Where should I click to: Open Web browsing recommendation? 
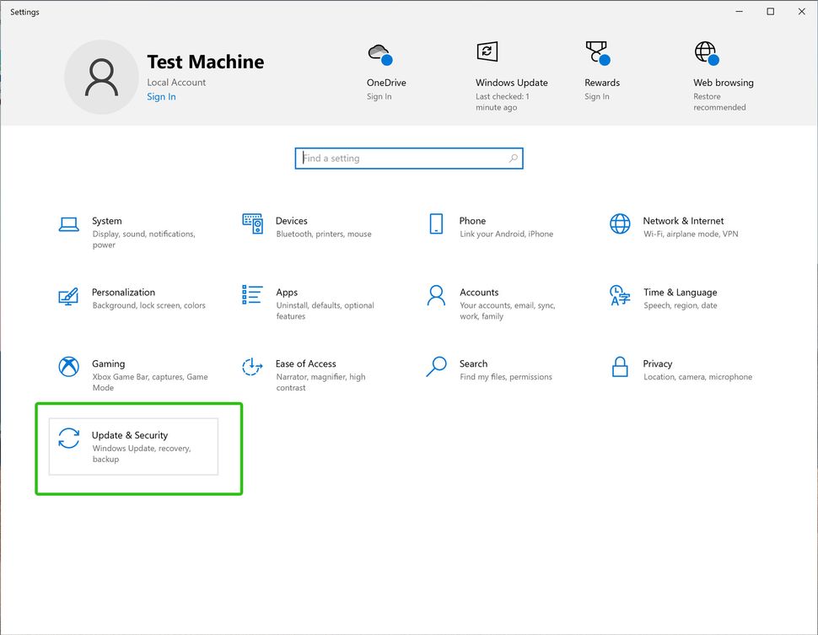[x=705, y=52]
